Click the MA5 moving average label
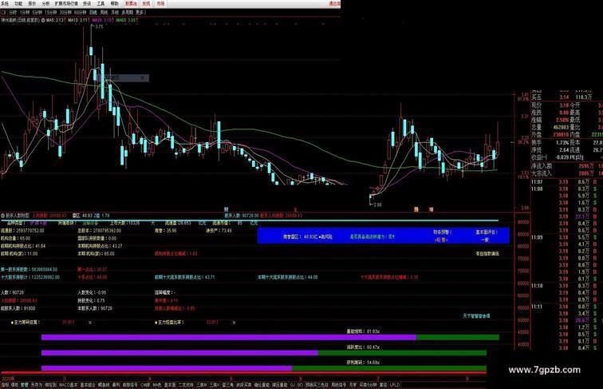The height and width of the screenshot is (389, 603). tap(55, 20)
